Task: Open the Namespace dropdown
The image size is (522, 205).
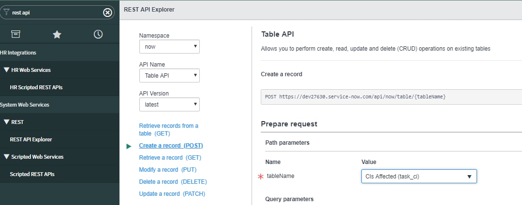Action: click(169, 47)
